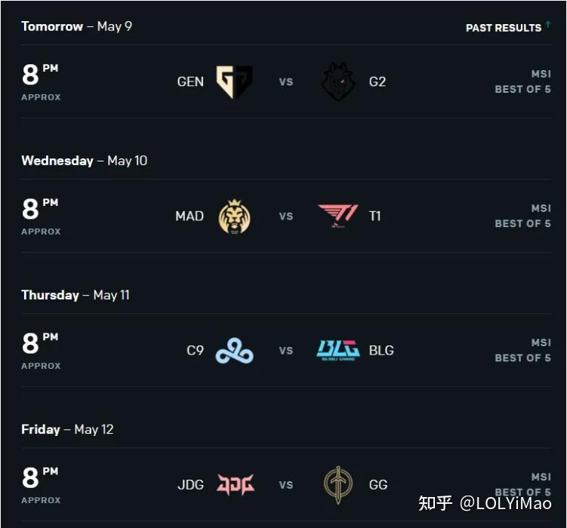Image resolution: width=567 pixels, height=528 pixels.
Task: Click the G2 Esports wolf logo
Action: [x=338, y=81]
